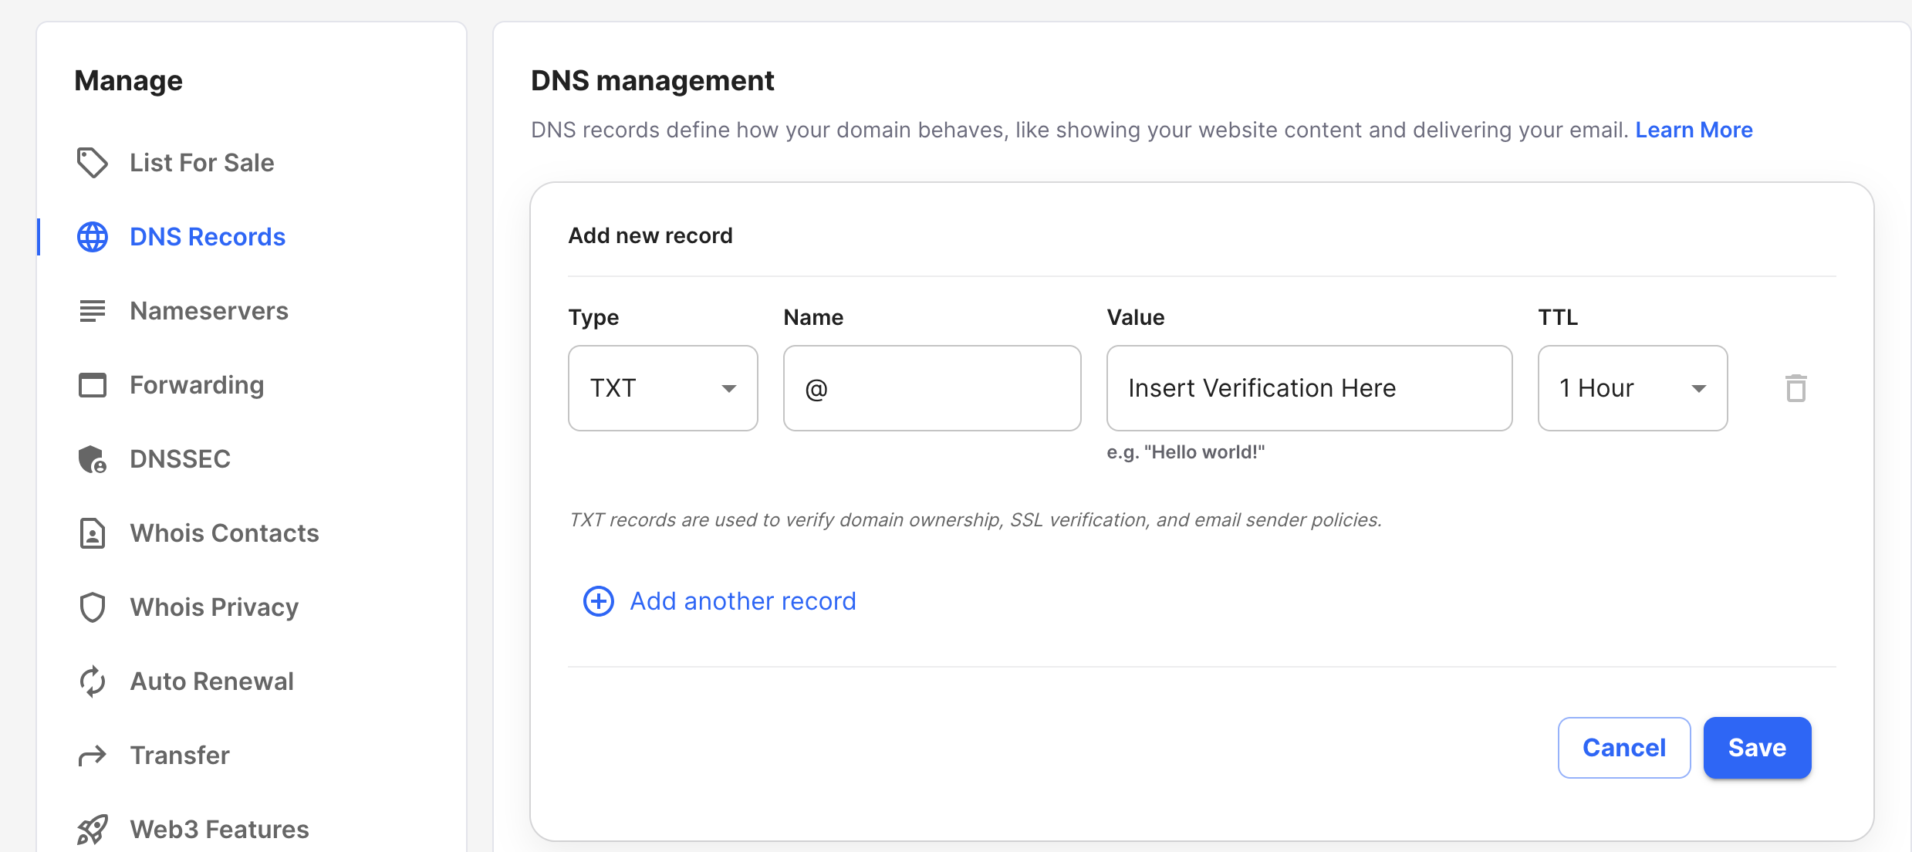Image resolution: width=1912 pixels, height=852 pixels.
Task: Click the Forwarding window icon
Action: pos(92,385)
